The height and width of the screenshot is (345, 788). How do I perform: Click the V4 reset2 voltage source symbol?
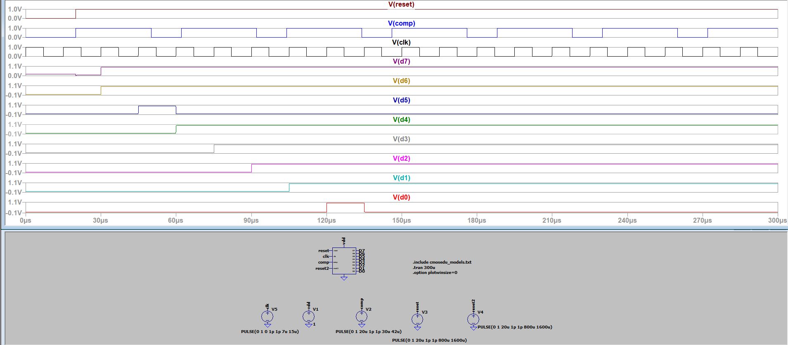coord(473,319)
